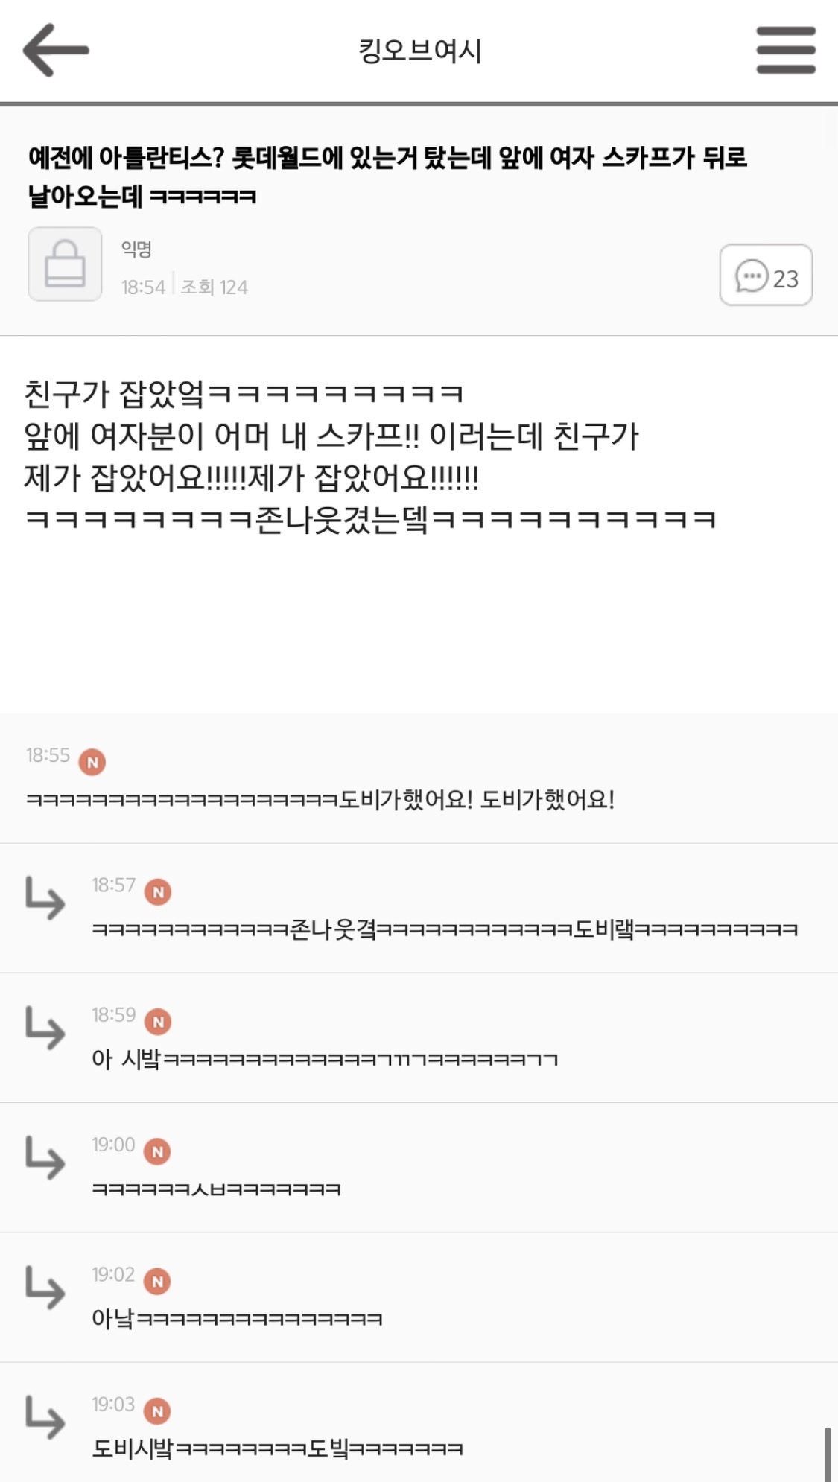
Task: Open the hamburger menu
Action: 786,50
